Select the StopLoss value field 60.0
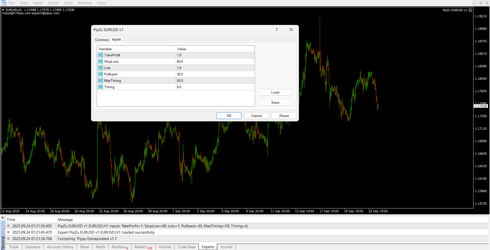490x250 pixels. point(214,61)
